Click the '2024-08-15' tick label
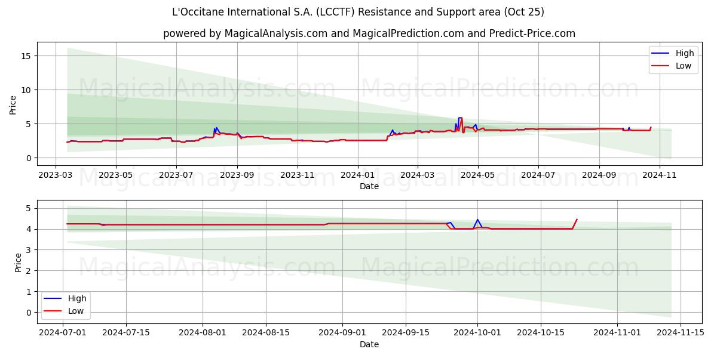The width and height of the screenshot is (717, 358). [x=266, y=334]
